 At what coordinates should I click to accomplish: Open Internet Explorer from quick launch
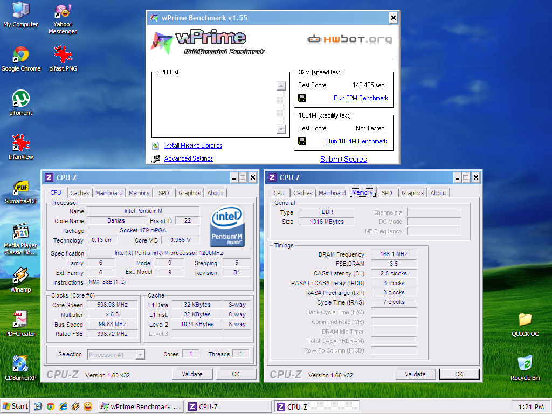point(64,406)
